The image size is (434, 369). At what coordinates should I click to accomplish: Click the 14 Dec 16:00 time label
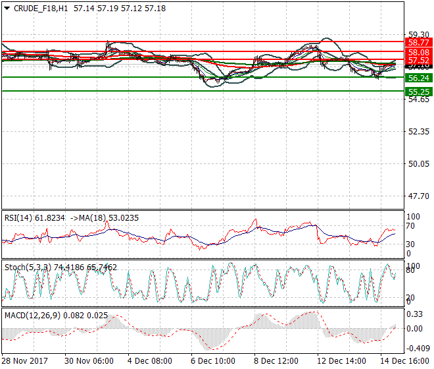coord(402,361)
